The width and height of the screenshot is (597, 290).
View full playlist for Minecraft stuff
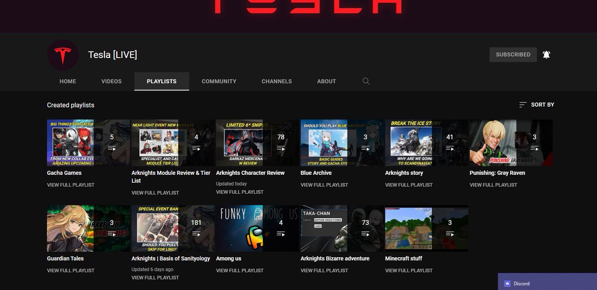[x=409, y=271]
